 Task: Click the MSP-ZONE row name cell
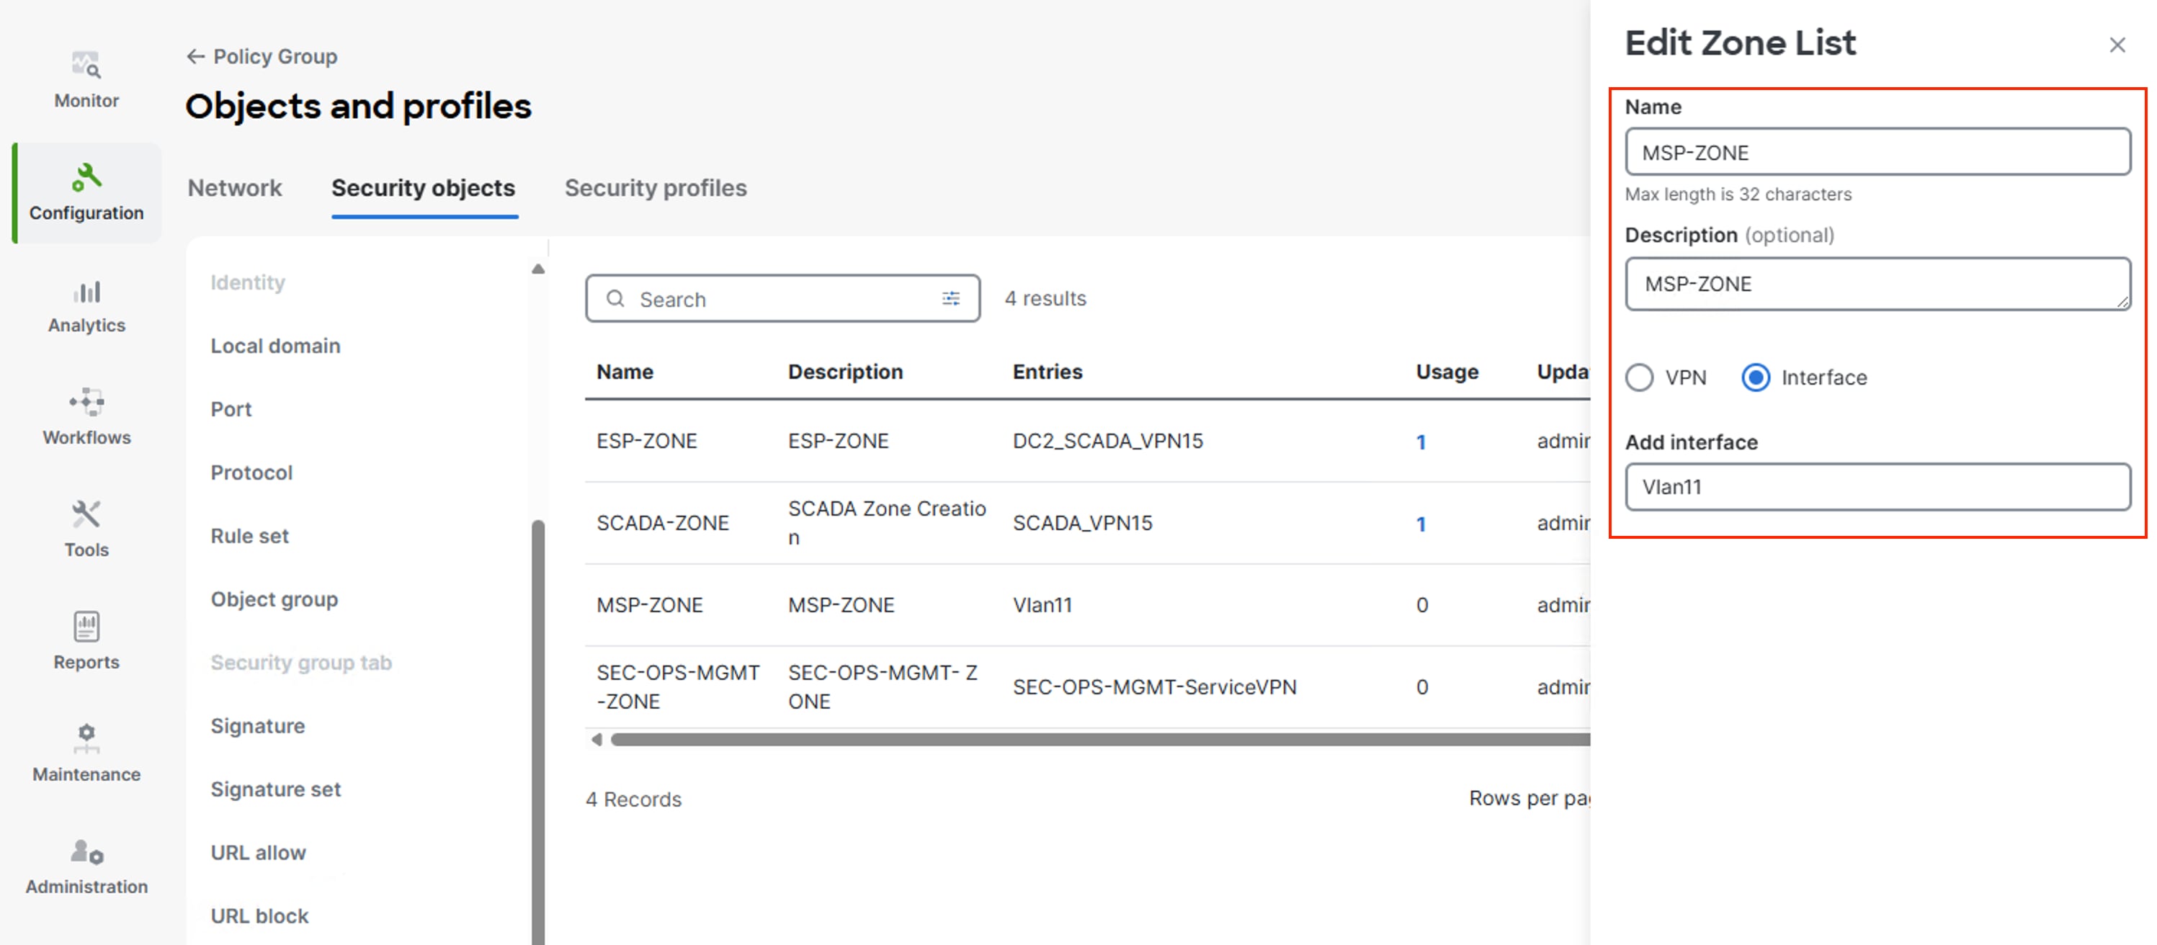coord(649,605)
